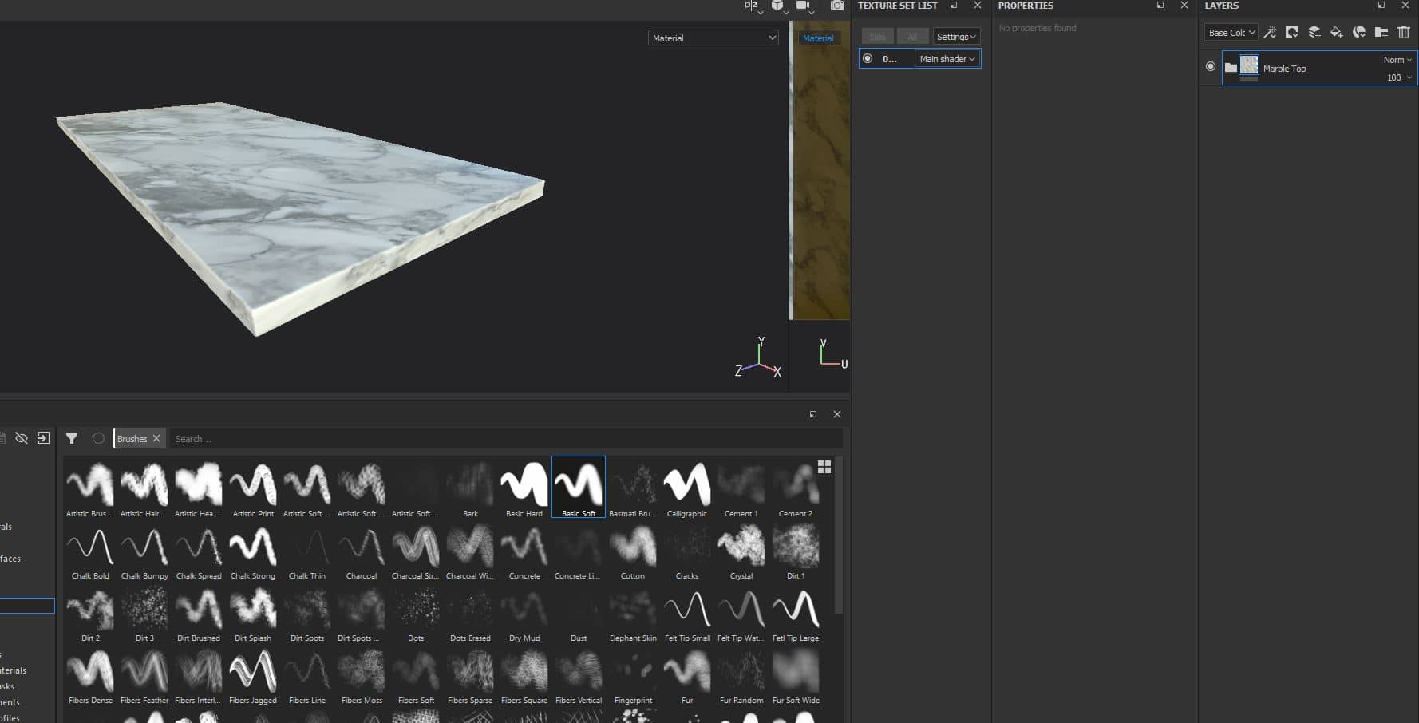Select the Charcoal brush
The height and width of the screenshot is (723, 1419).
click(x=362, y=551)
